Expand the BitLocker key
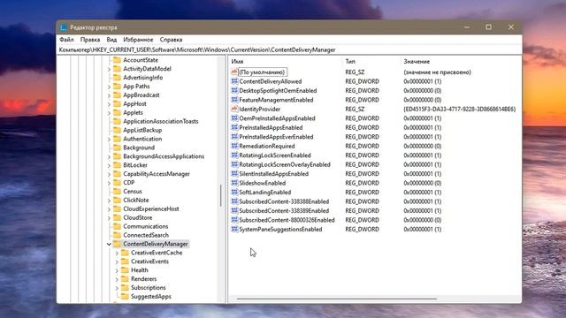Screen dimensions: 566x318 (x=109, y=165)
